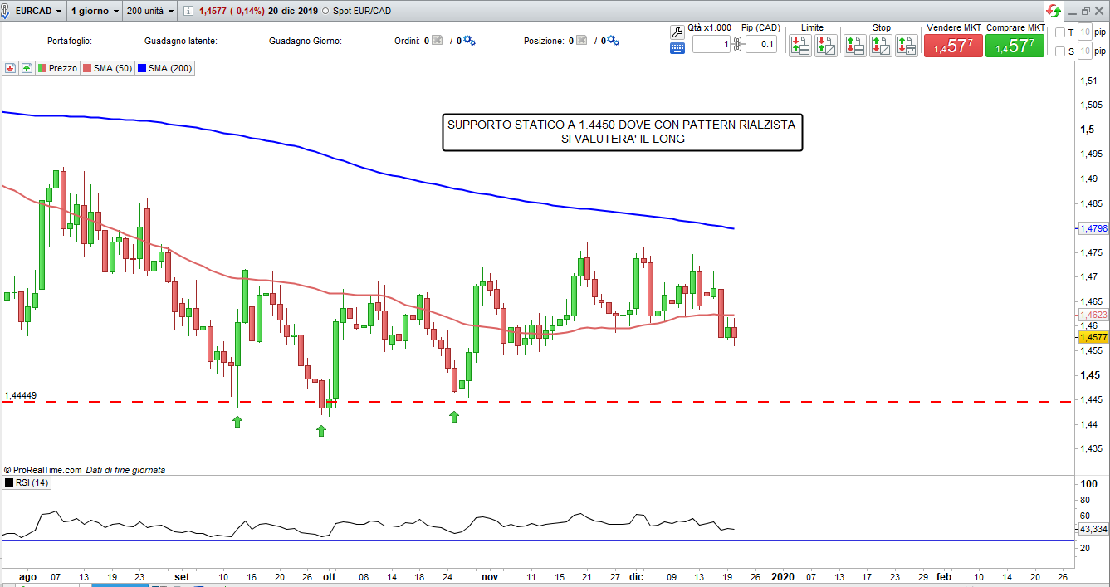Click the blue keyboard icon

click(x=677, y=48)
